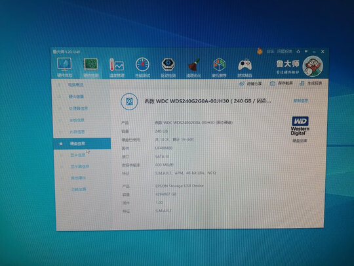Select 硬件健康 in sidebar
This screenshot has width=354, height=266.
click(x=76, y=97)
